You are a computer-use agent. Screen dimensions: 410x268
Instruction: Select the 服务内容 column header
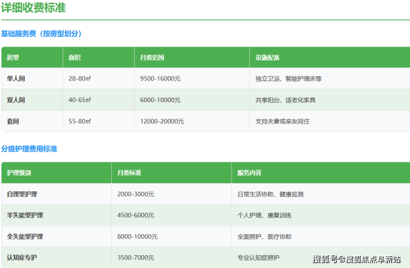[249, 173]
